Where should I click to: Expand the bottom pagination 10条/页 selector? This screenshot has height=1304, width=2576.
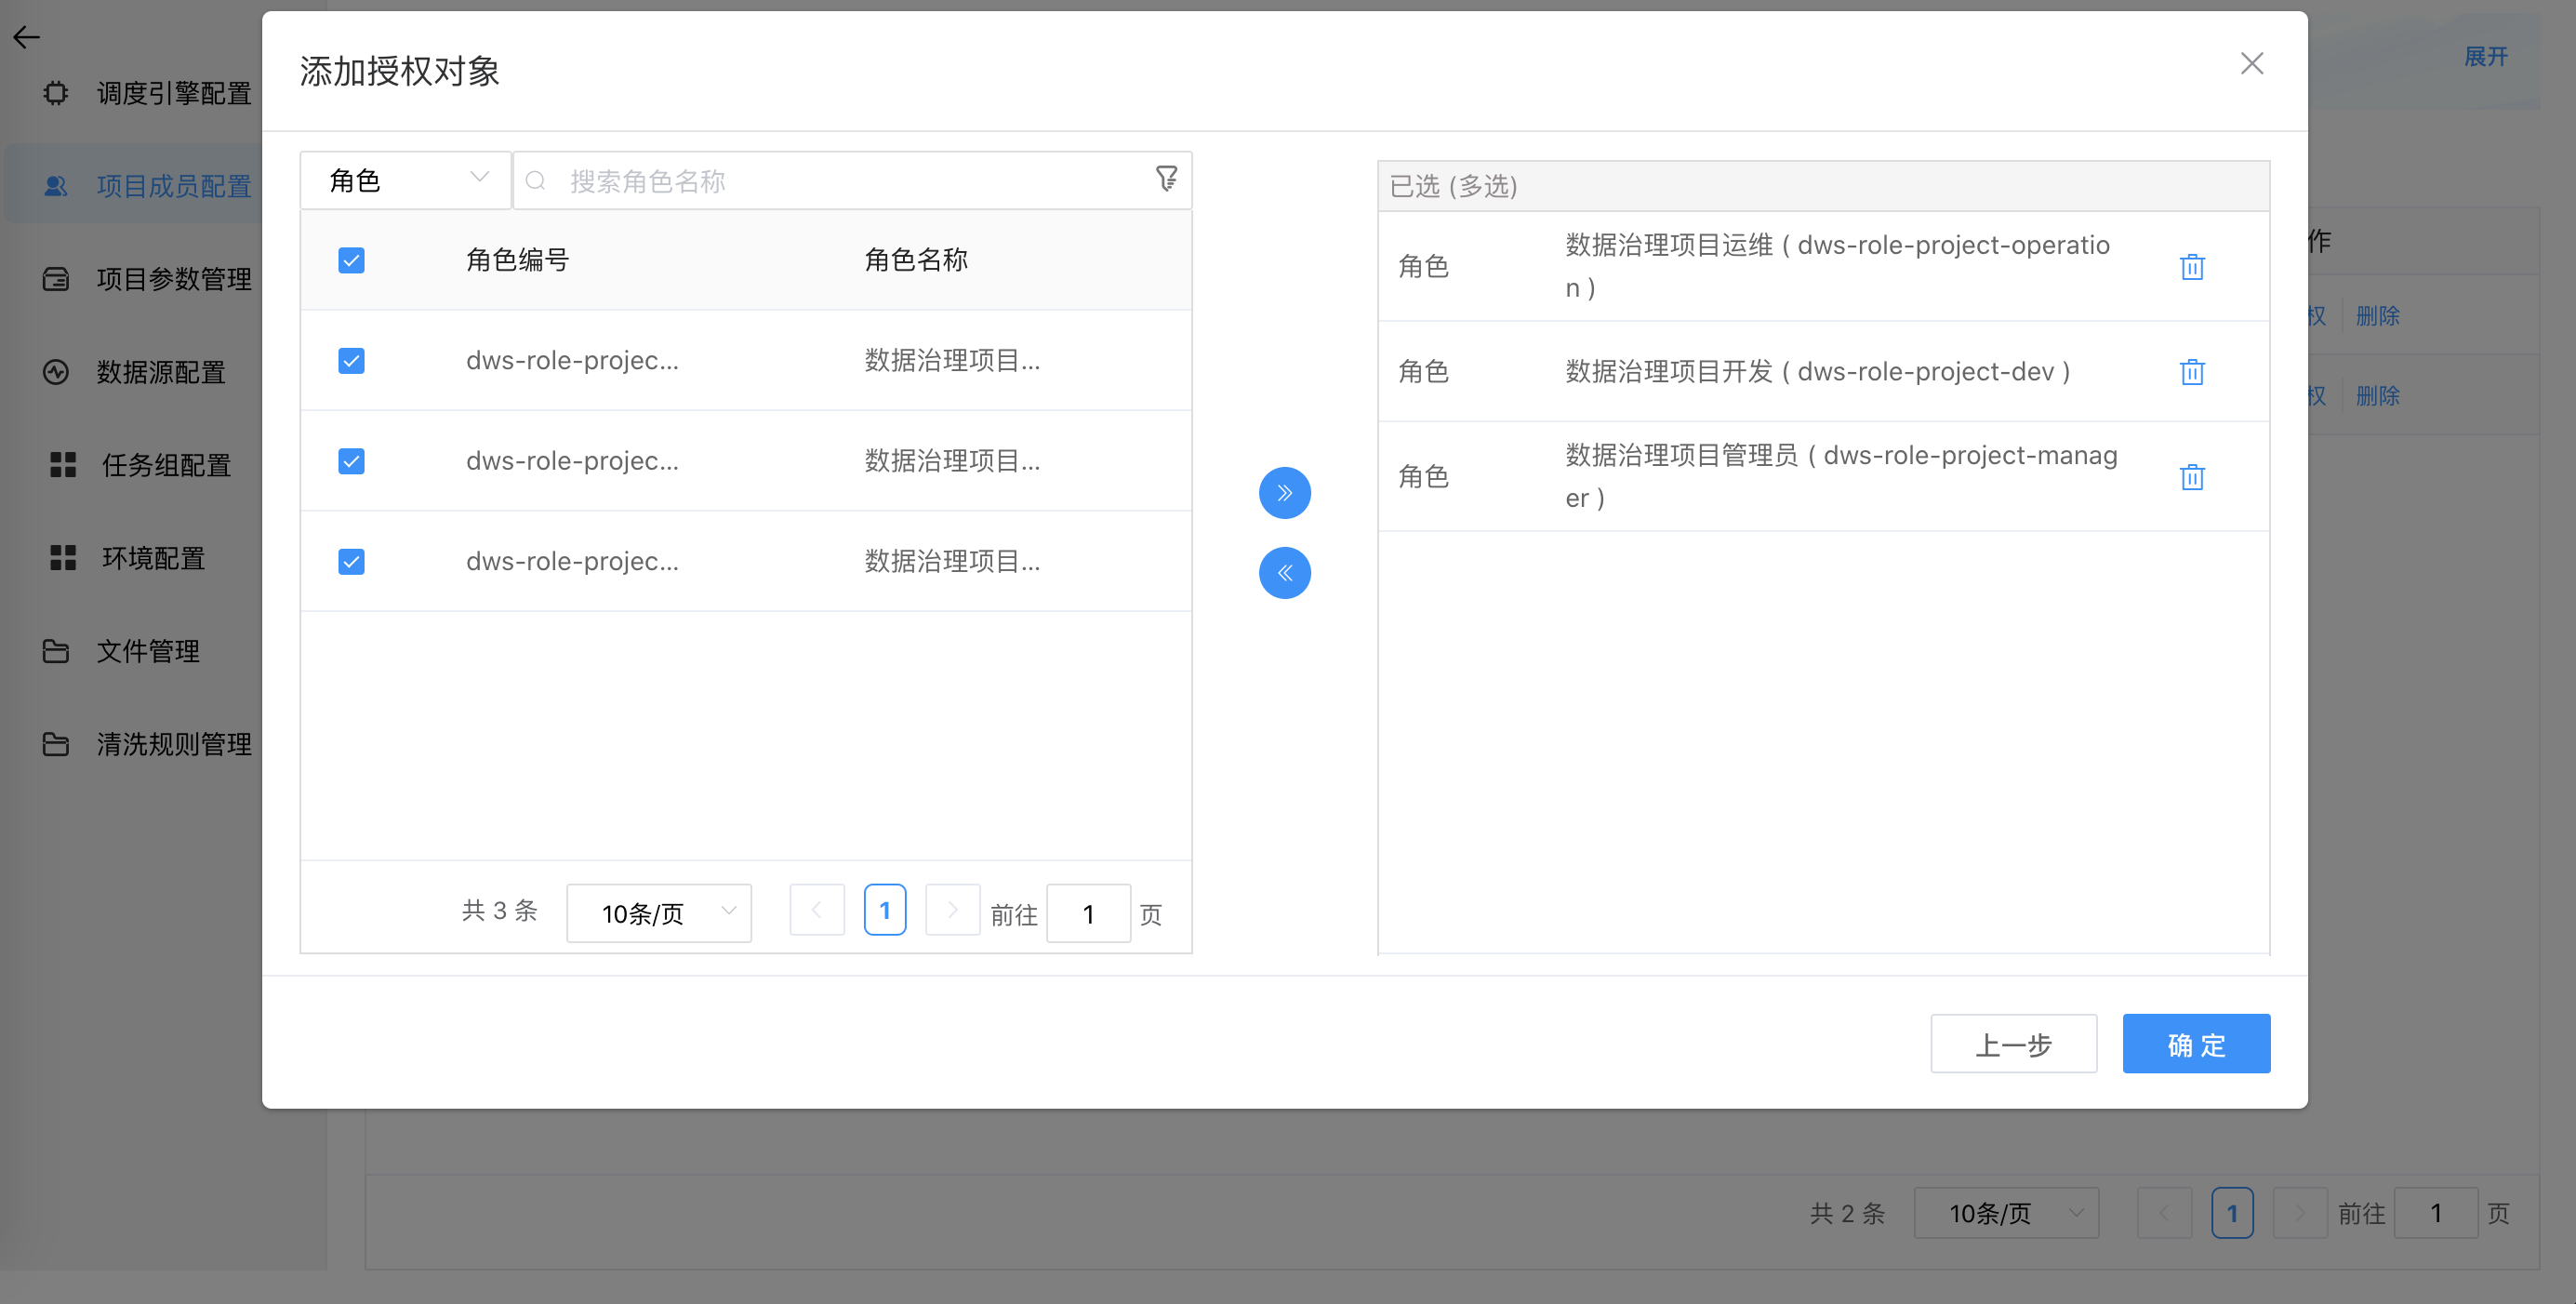tap(2006, 1212)
